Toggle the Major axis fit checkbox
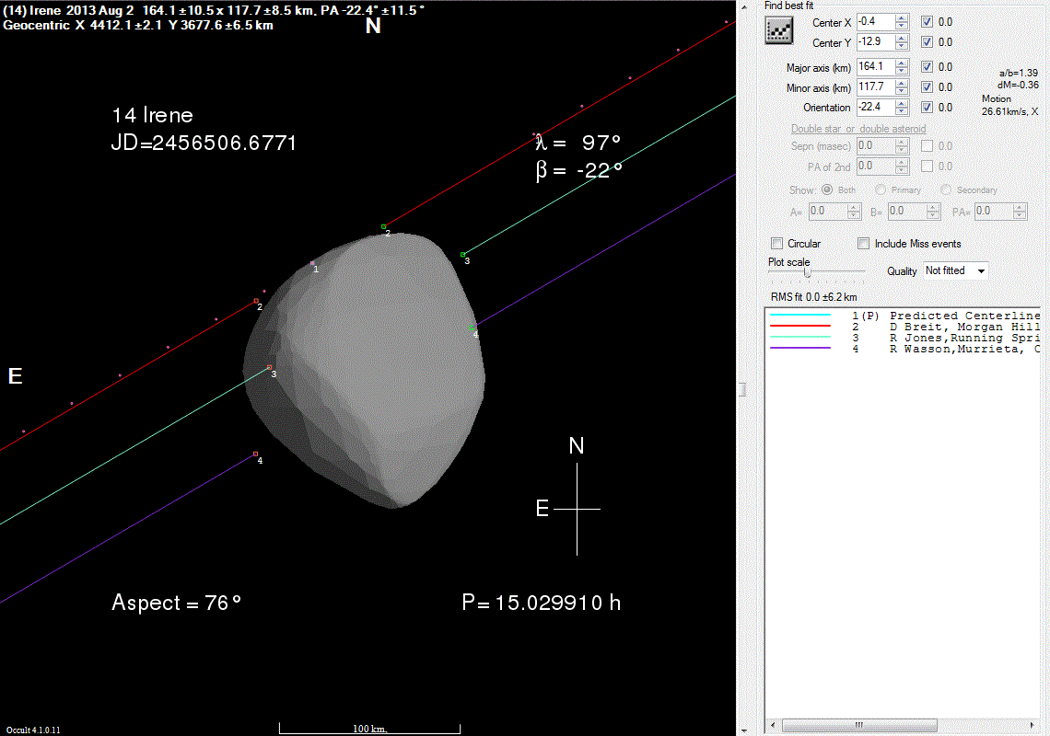 pos(928,66)
